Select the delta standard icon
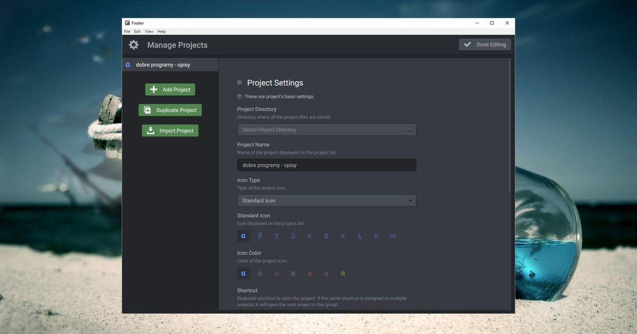The height and width of the screenshot is (334, 637). tap(293, 236)
